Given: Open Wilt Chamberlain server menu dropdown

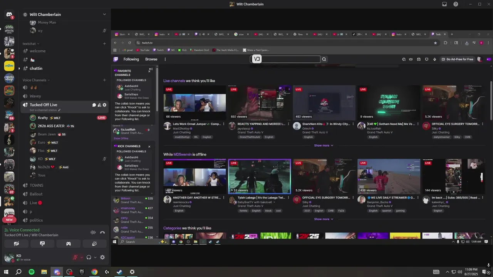Looking at the screenshot, I should [104, 14].
